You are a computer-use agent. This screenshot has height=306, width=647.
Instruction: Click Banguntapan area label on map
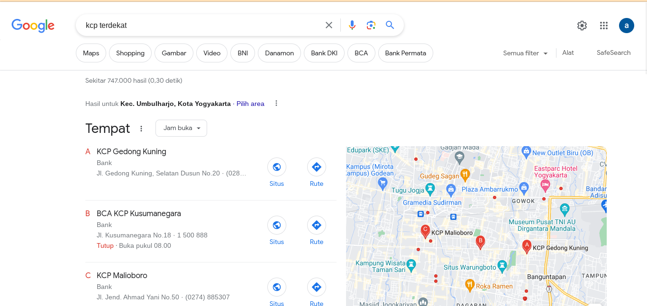547,276
